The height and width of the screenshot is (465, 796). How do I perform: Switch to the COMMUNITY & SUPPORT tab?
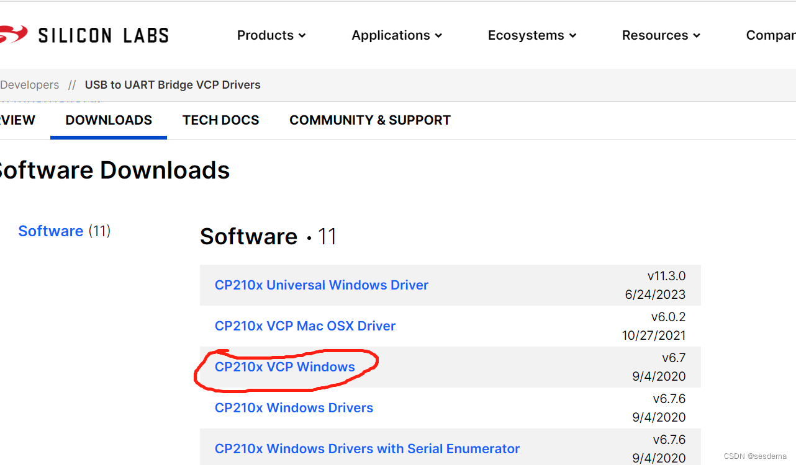pos(369,120)
